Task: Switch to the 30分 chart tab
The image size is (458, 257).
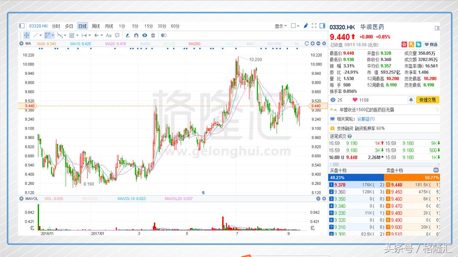Action: click(162, 26)
